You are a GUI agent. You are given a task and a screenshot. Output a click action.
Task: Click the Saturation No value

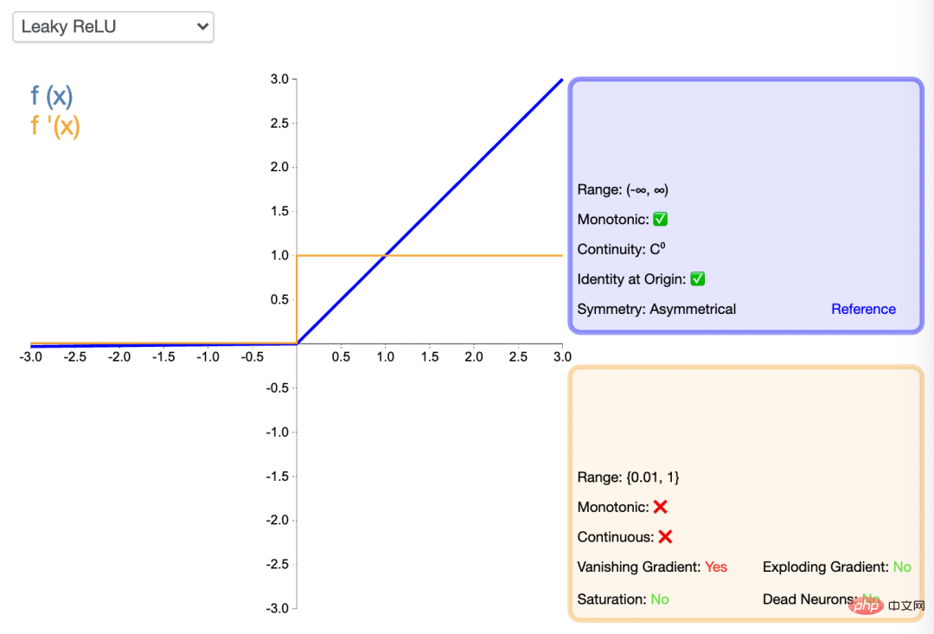(x=659, y=599)
